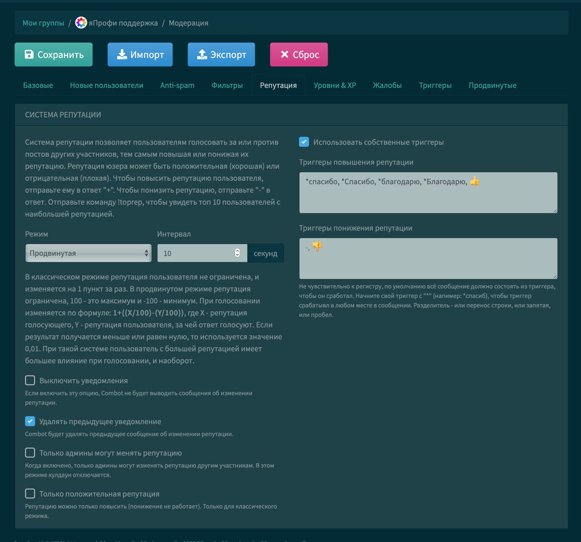Click the Сброс button label
The image size is (581, 542).
coord(306,55)
